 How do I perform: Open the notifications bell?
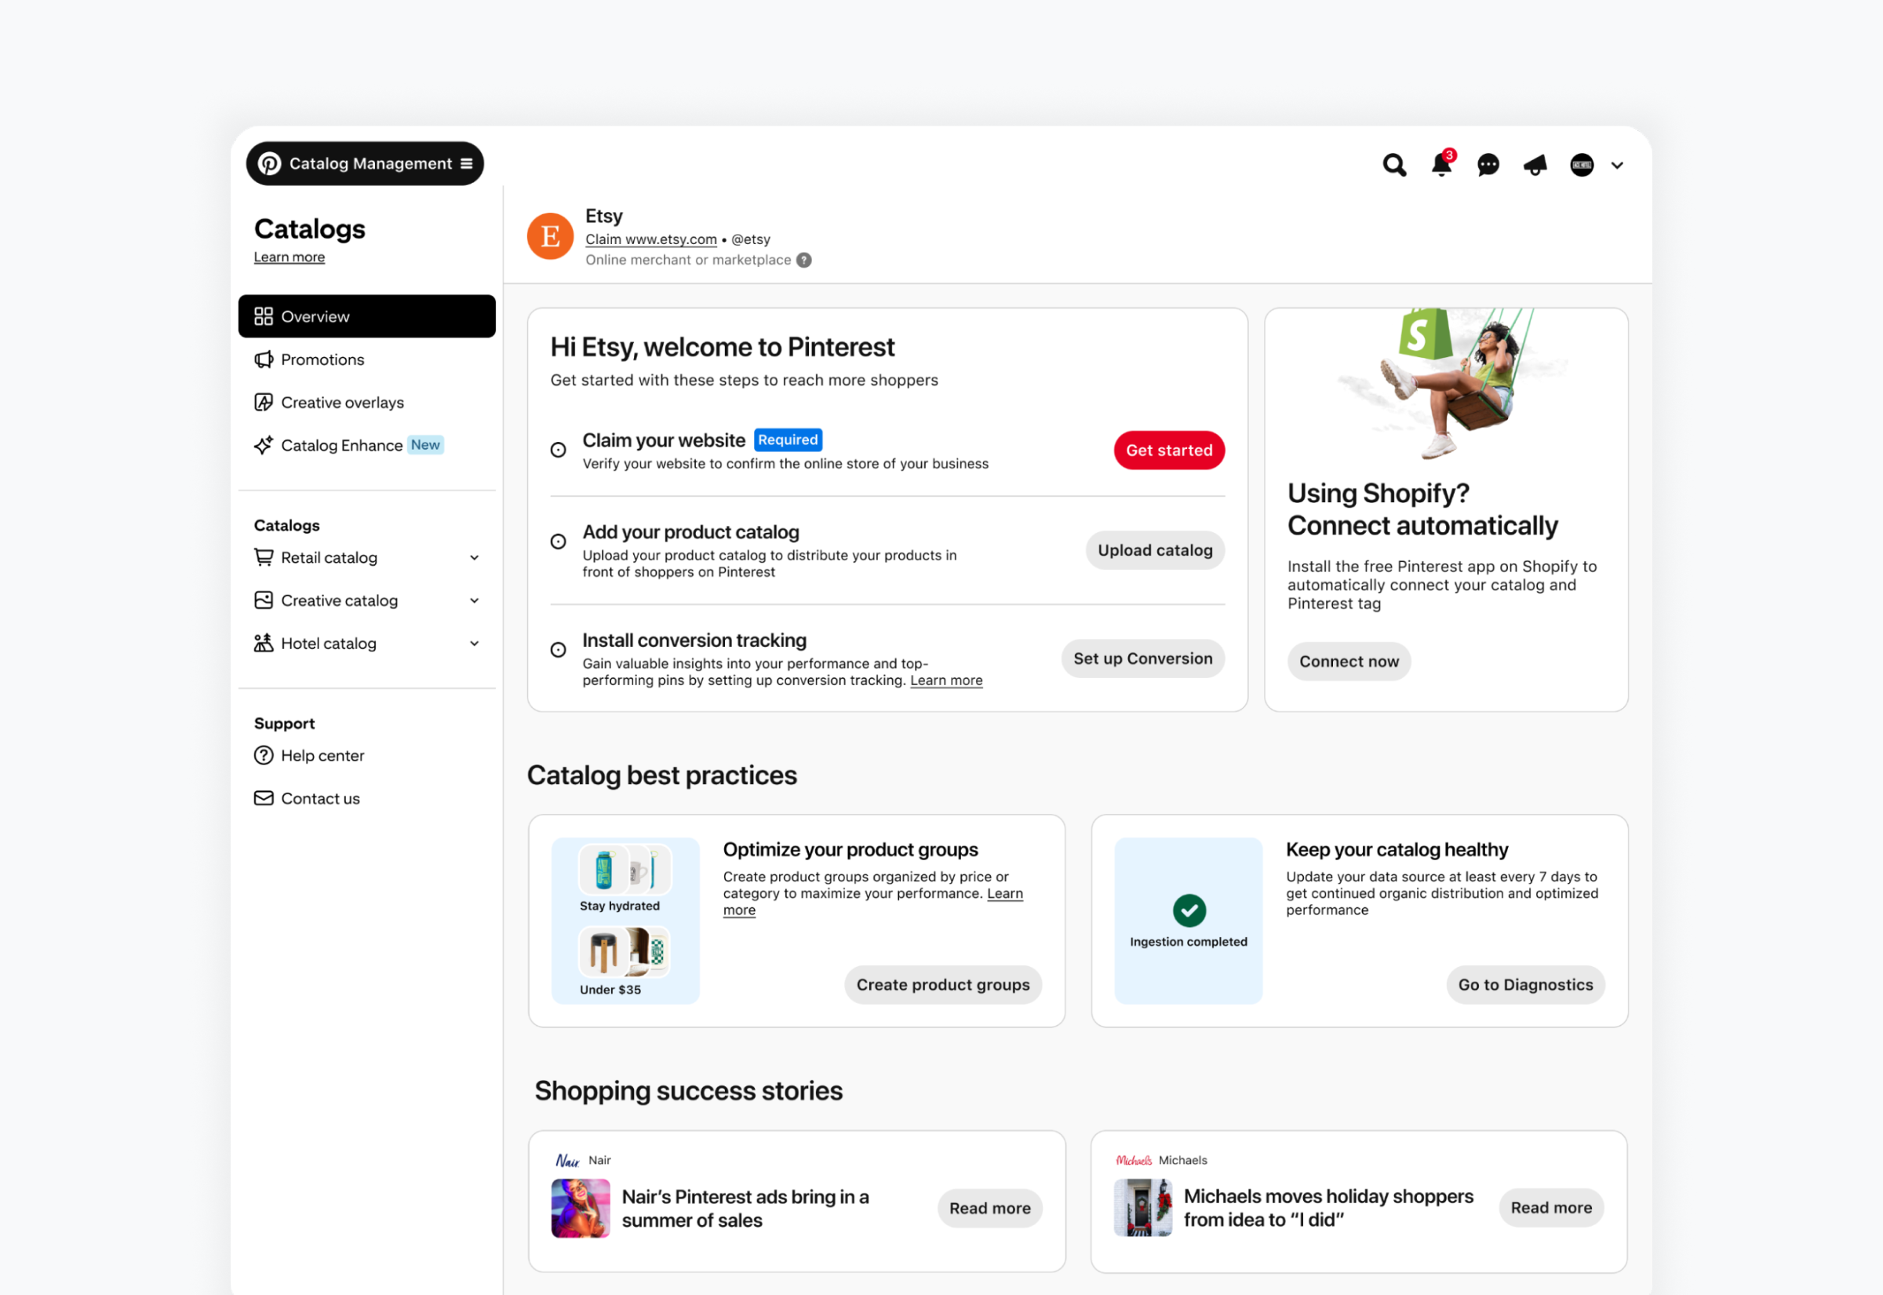pos(1441,165)
